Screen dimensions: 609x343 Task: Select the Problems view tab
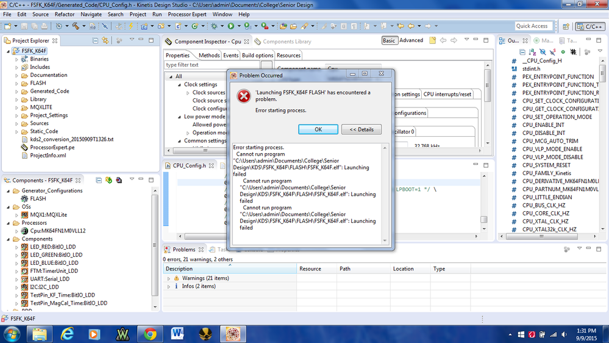[183, 250]
